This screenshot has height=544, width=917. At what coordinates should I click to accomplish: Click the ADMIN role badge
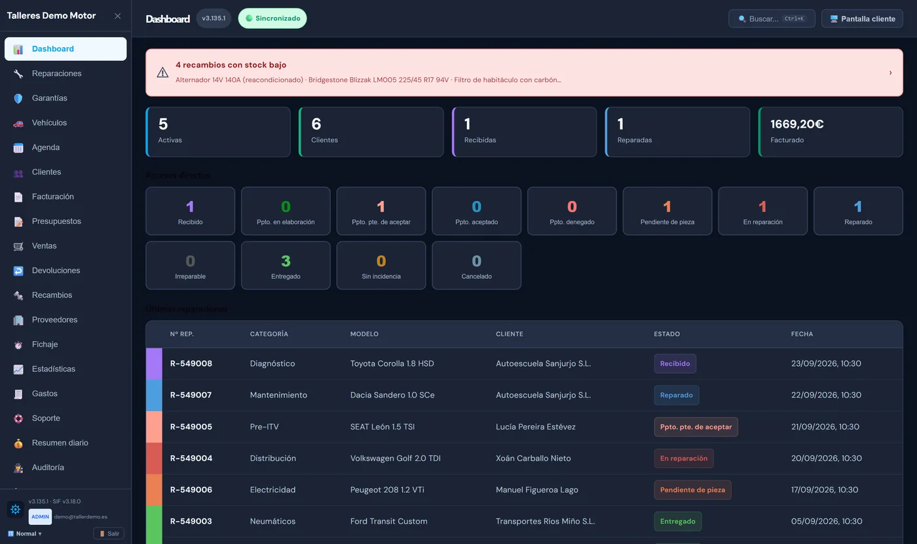pos(40,517)
